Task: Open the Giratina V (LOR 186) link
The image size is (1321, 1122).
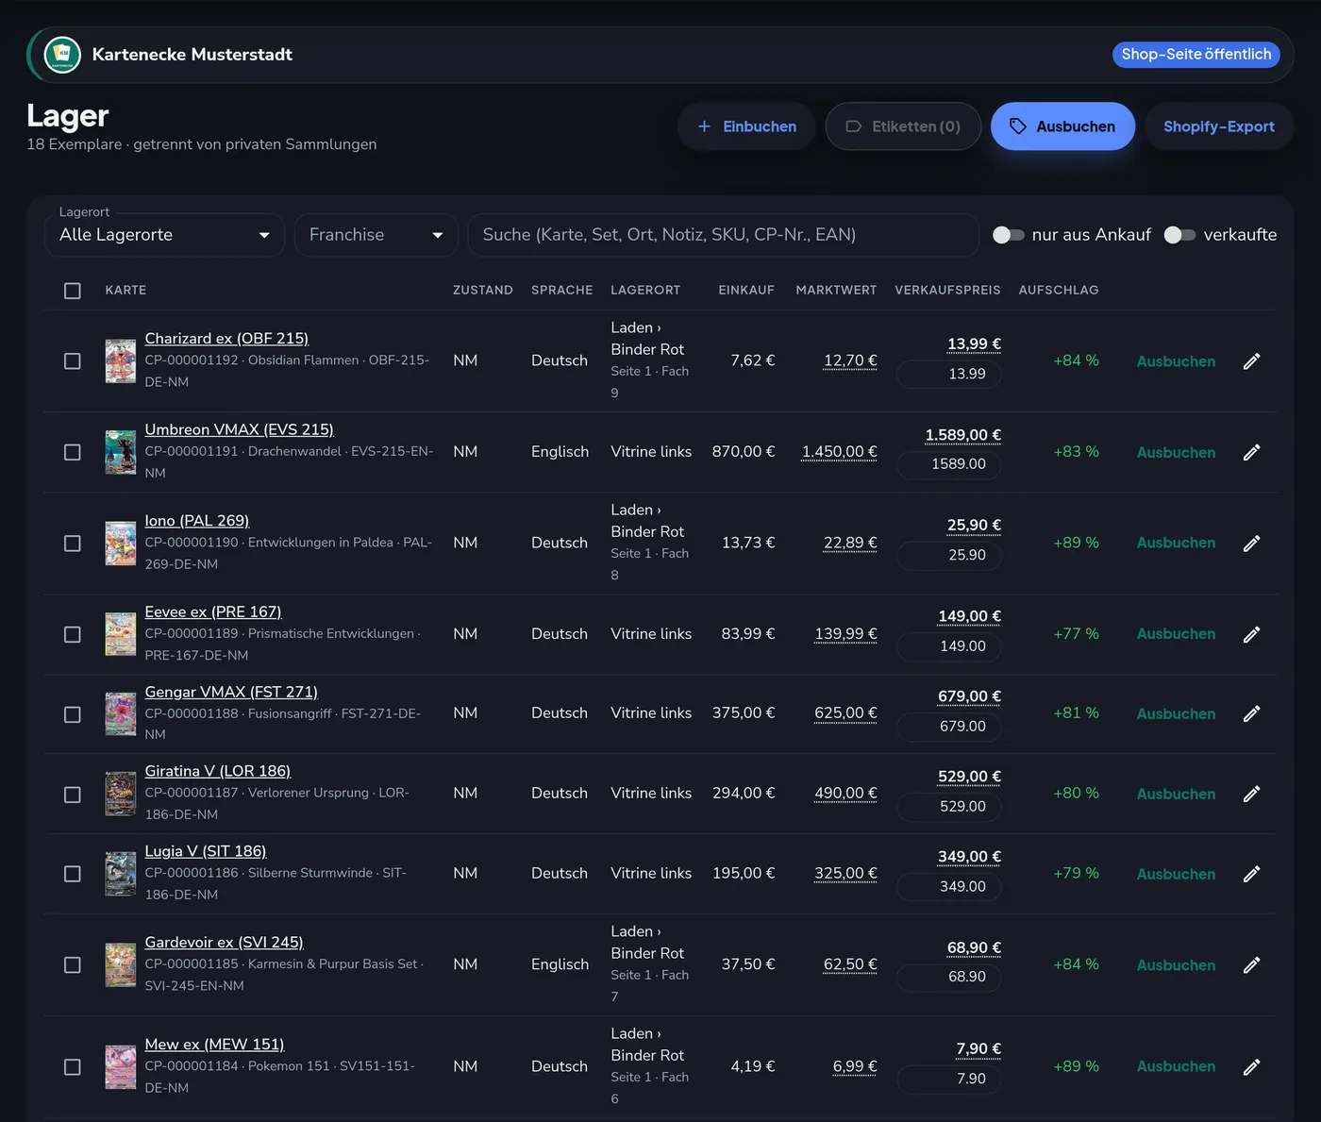Action: tap(218, 771)
